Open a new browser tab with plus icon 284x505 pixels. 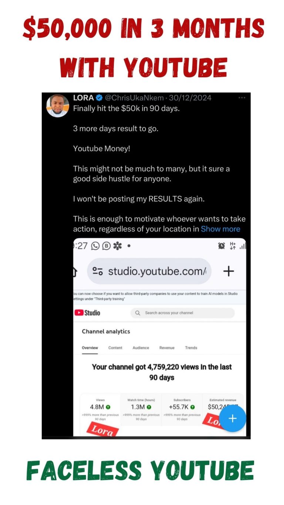click(229, 272)
